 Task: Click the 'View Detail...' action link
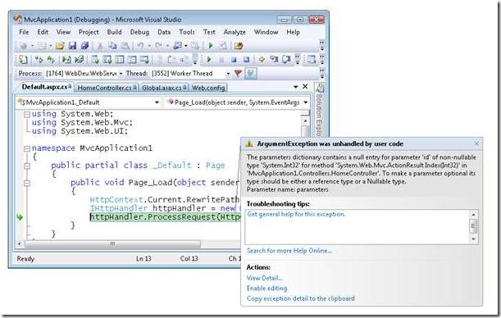(x=265, y=278)
